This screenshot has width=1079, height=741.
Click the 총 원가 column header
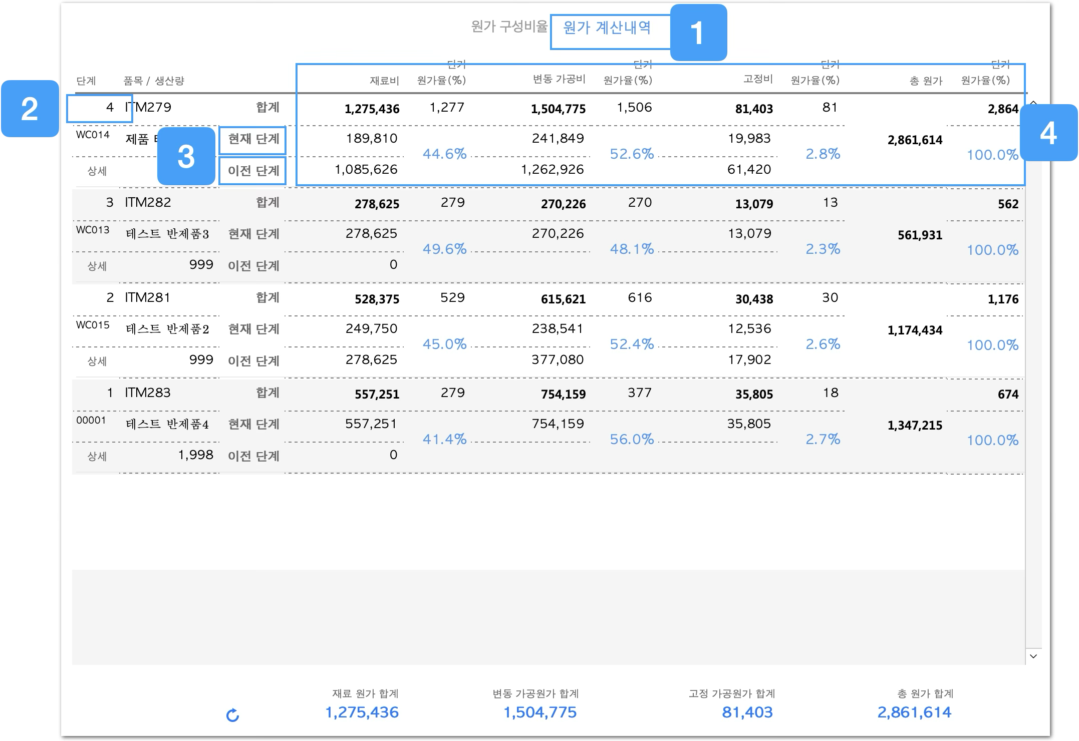coord(926,81)
